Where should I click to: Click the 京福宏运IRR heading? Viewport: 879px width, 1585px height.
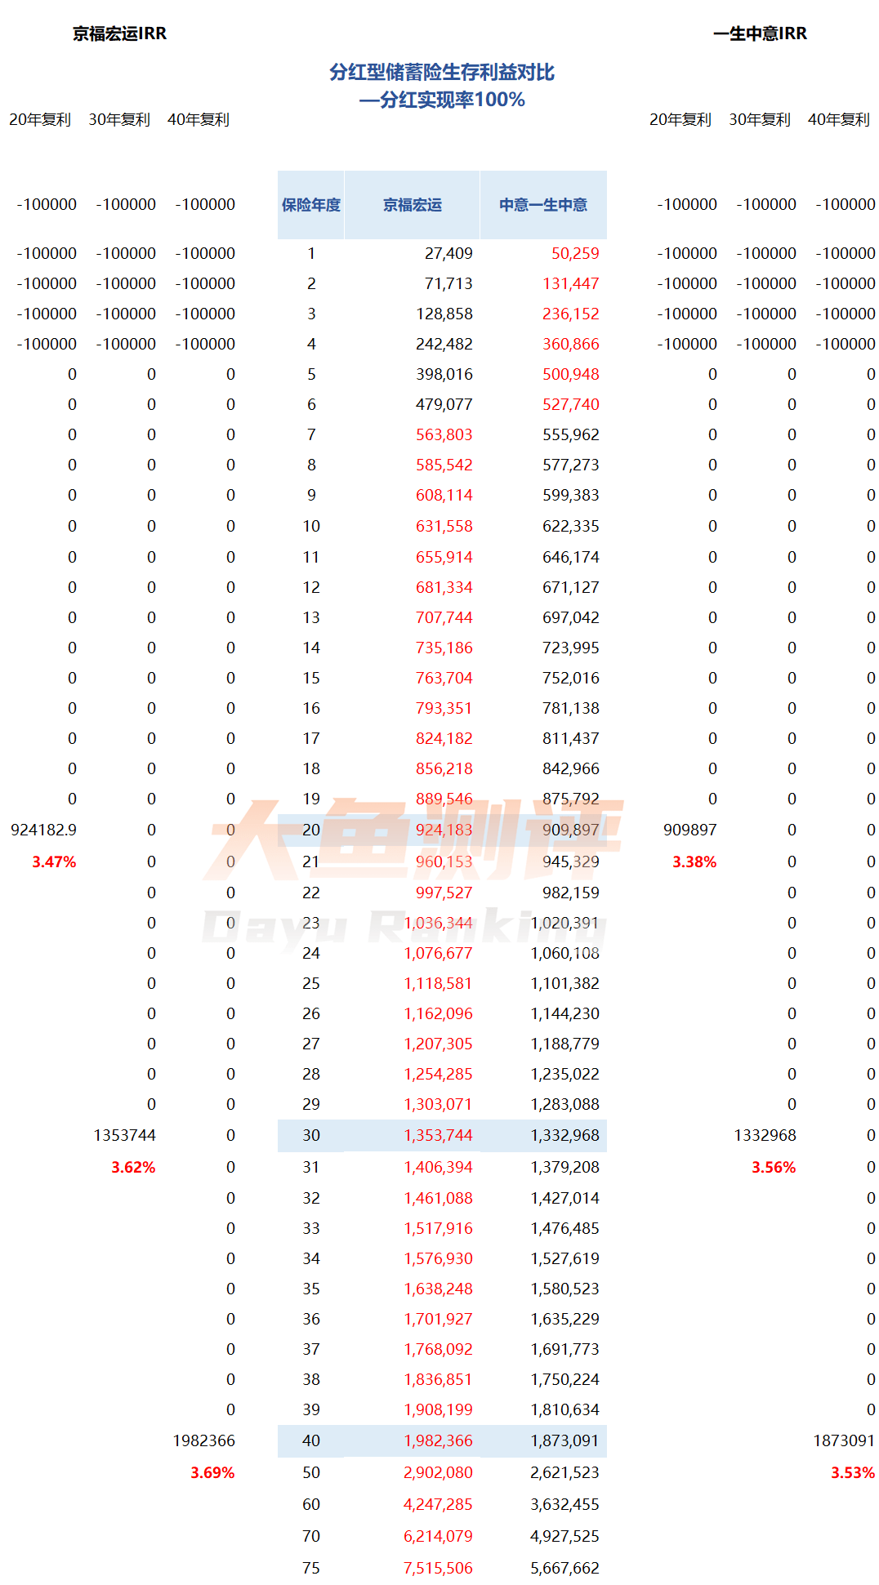pos(119,33)
